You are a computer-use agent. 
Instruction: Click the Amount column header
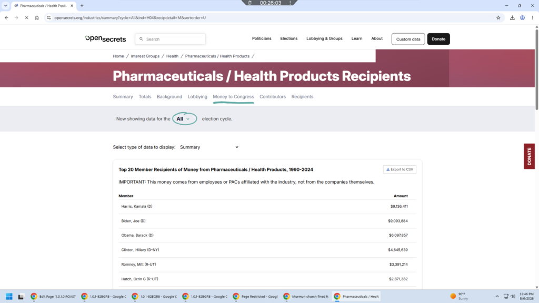pos(401,196)
